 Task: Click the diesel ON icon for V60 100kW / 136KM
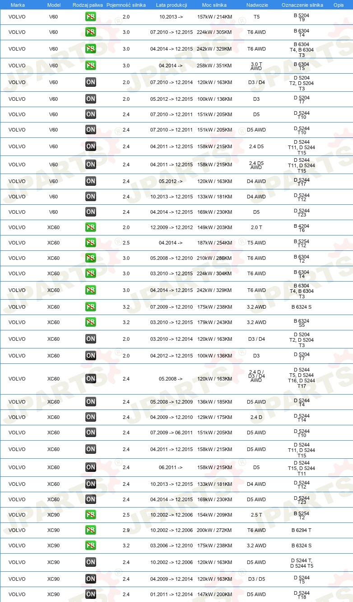(91, 99)
